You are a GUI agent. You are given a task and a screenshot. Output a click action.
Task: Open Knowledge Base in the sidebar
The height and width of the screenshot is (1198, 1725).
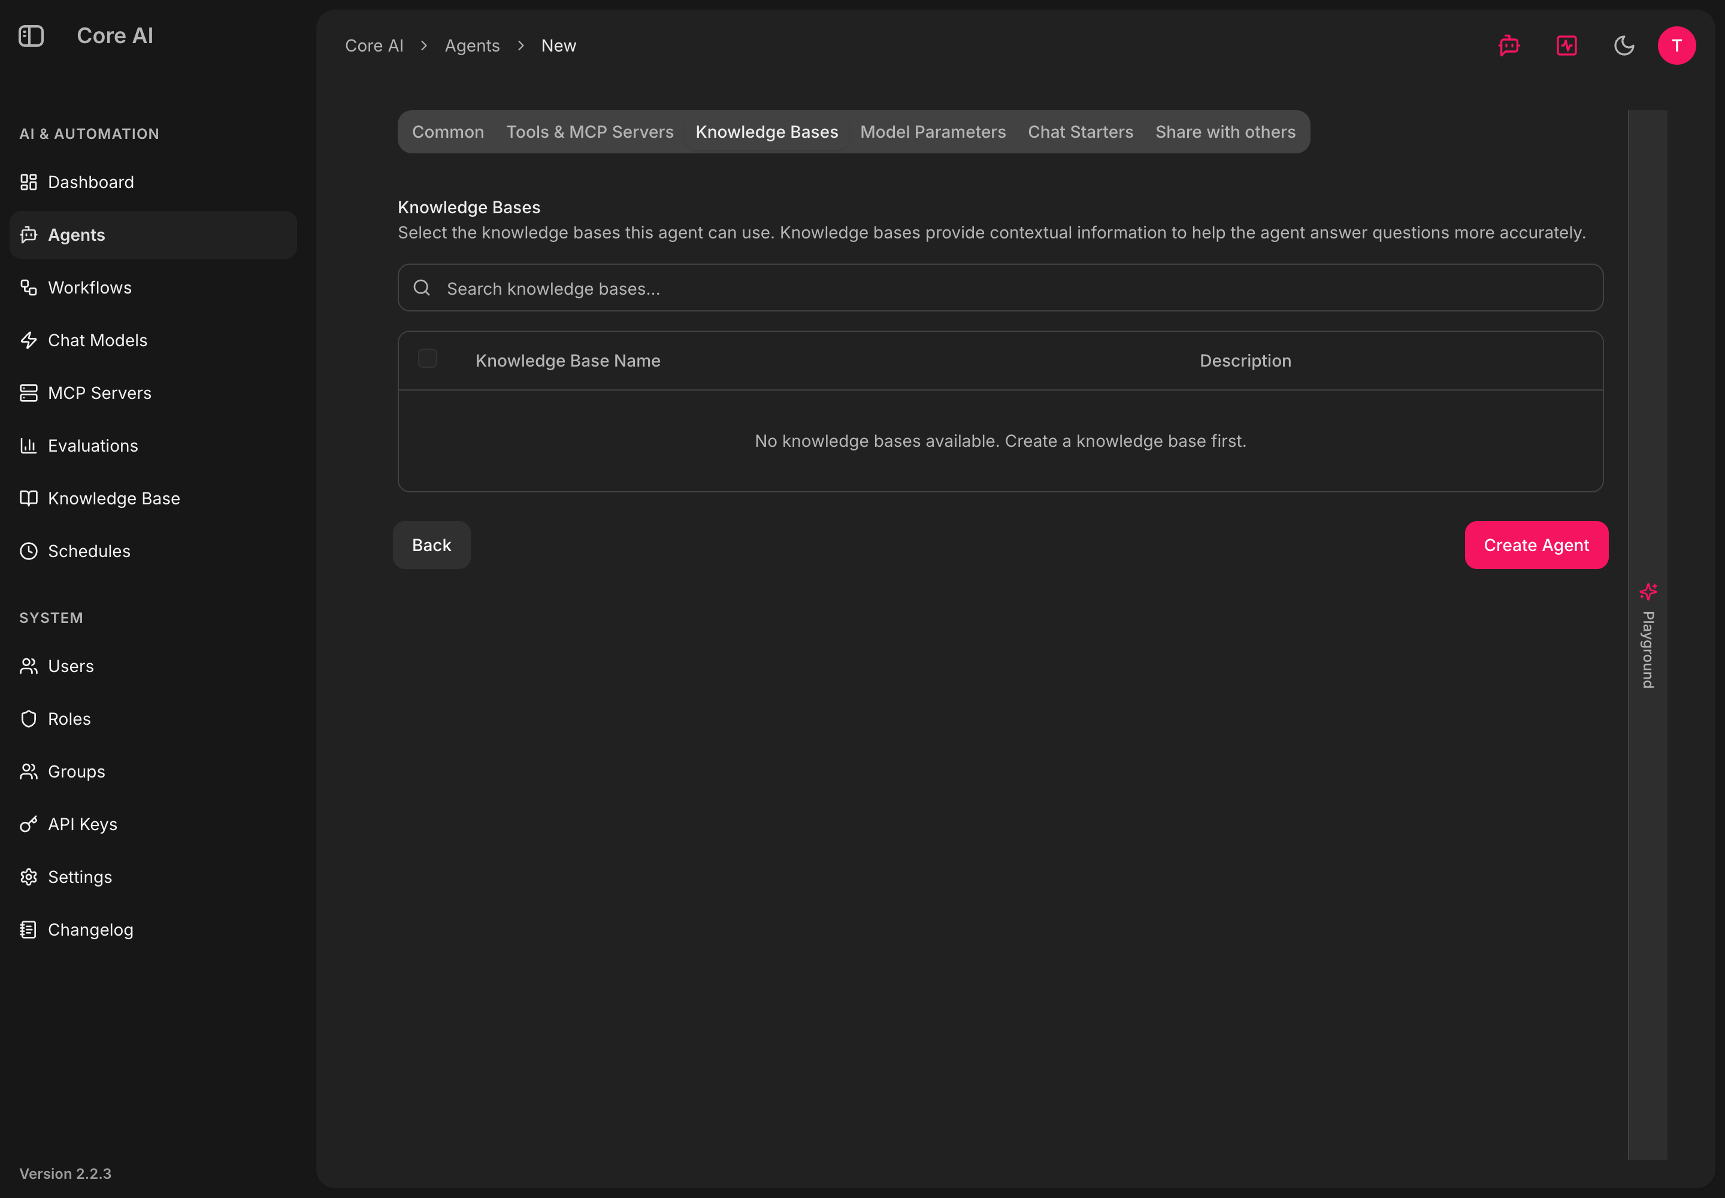click(x=153, y=498)
